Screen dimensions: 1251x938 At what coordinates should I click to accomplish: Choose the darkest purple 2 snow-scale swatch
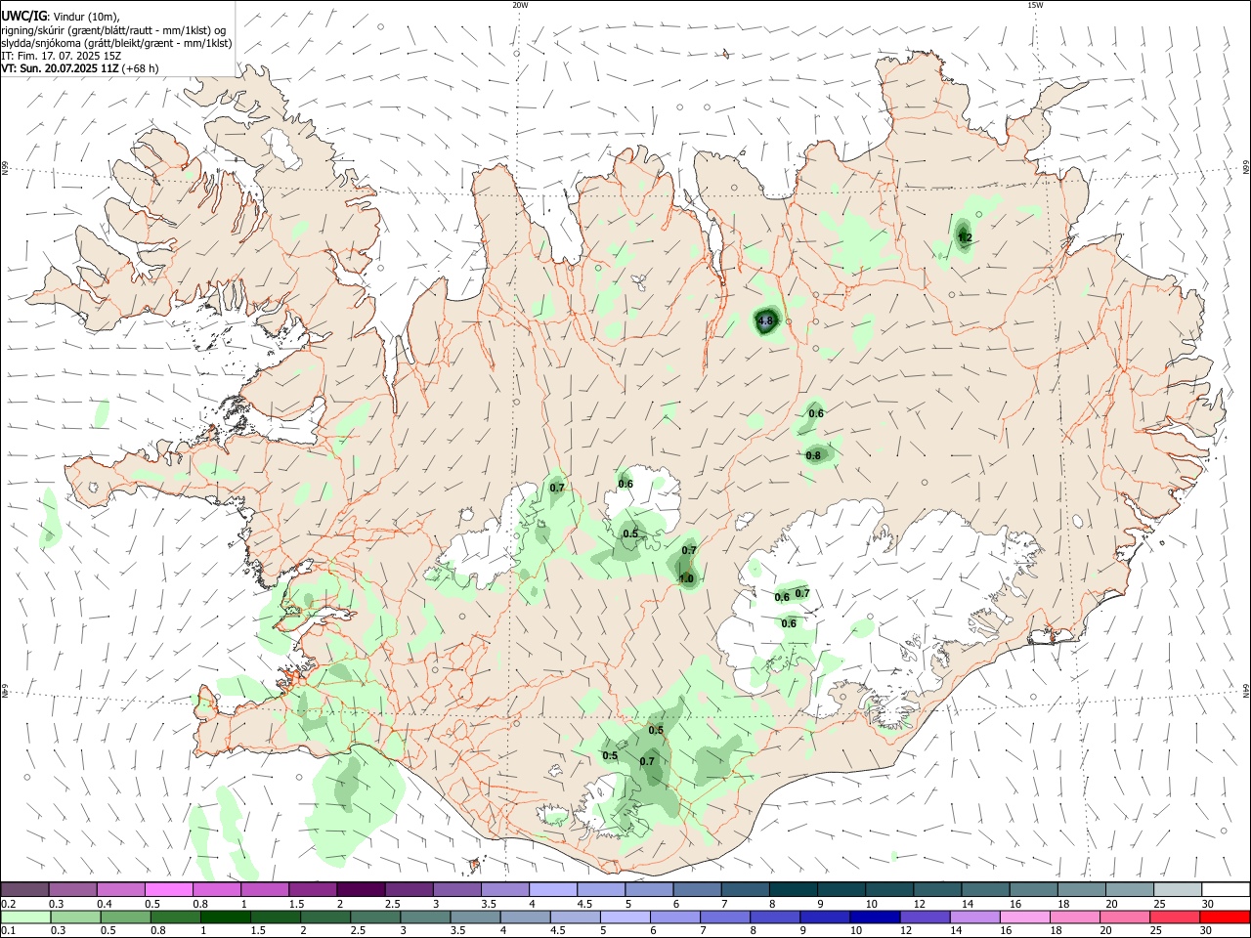point(360,889)
